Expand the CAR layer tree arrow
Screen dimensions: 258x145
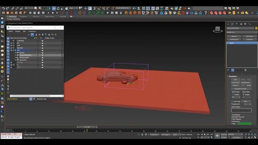(x=11, y=46)
